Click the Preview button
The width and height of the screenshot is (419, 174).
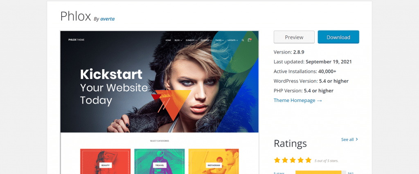click(x=294, y=37)
